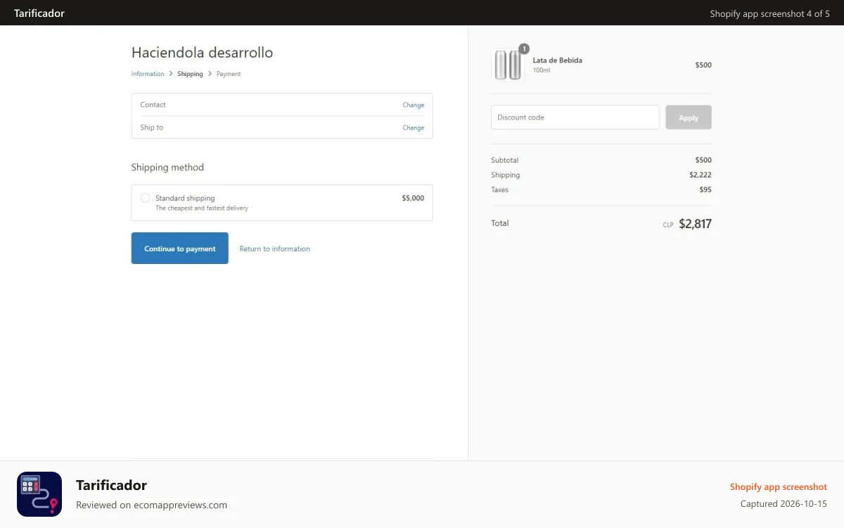
Task: Click the Taxes $95 amount
Action: (705, 189)
